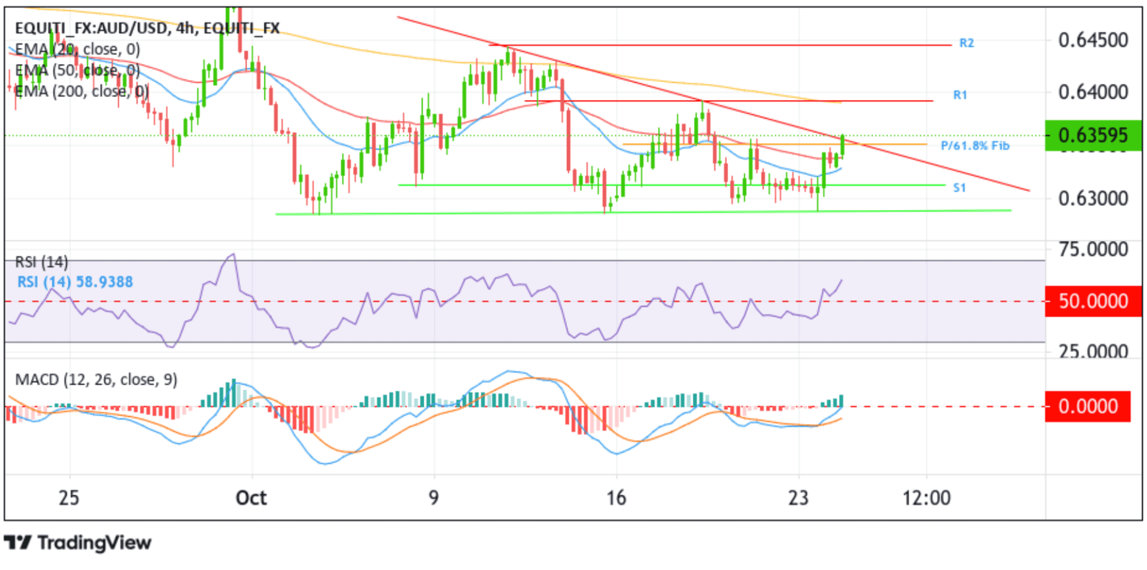Click the 23 date label on time axis

798,498
